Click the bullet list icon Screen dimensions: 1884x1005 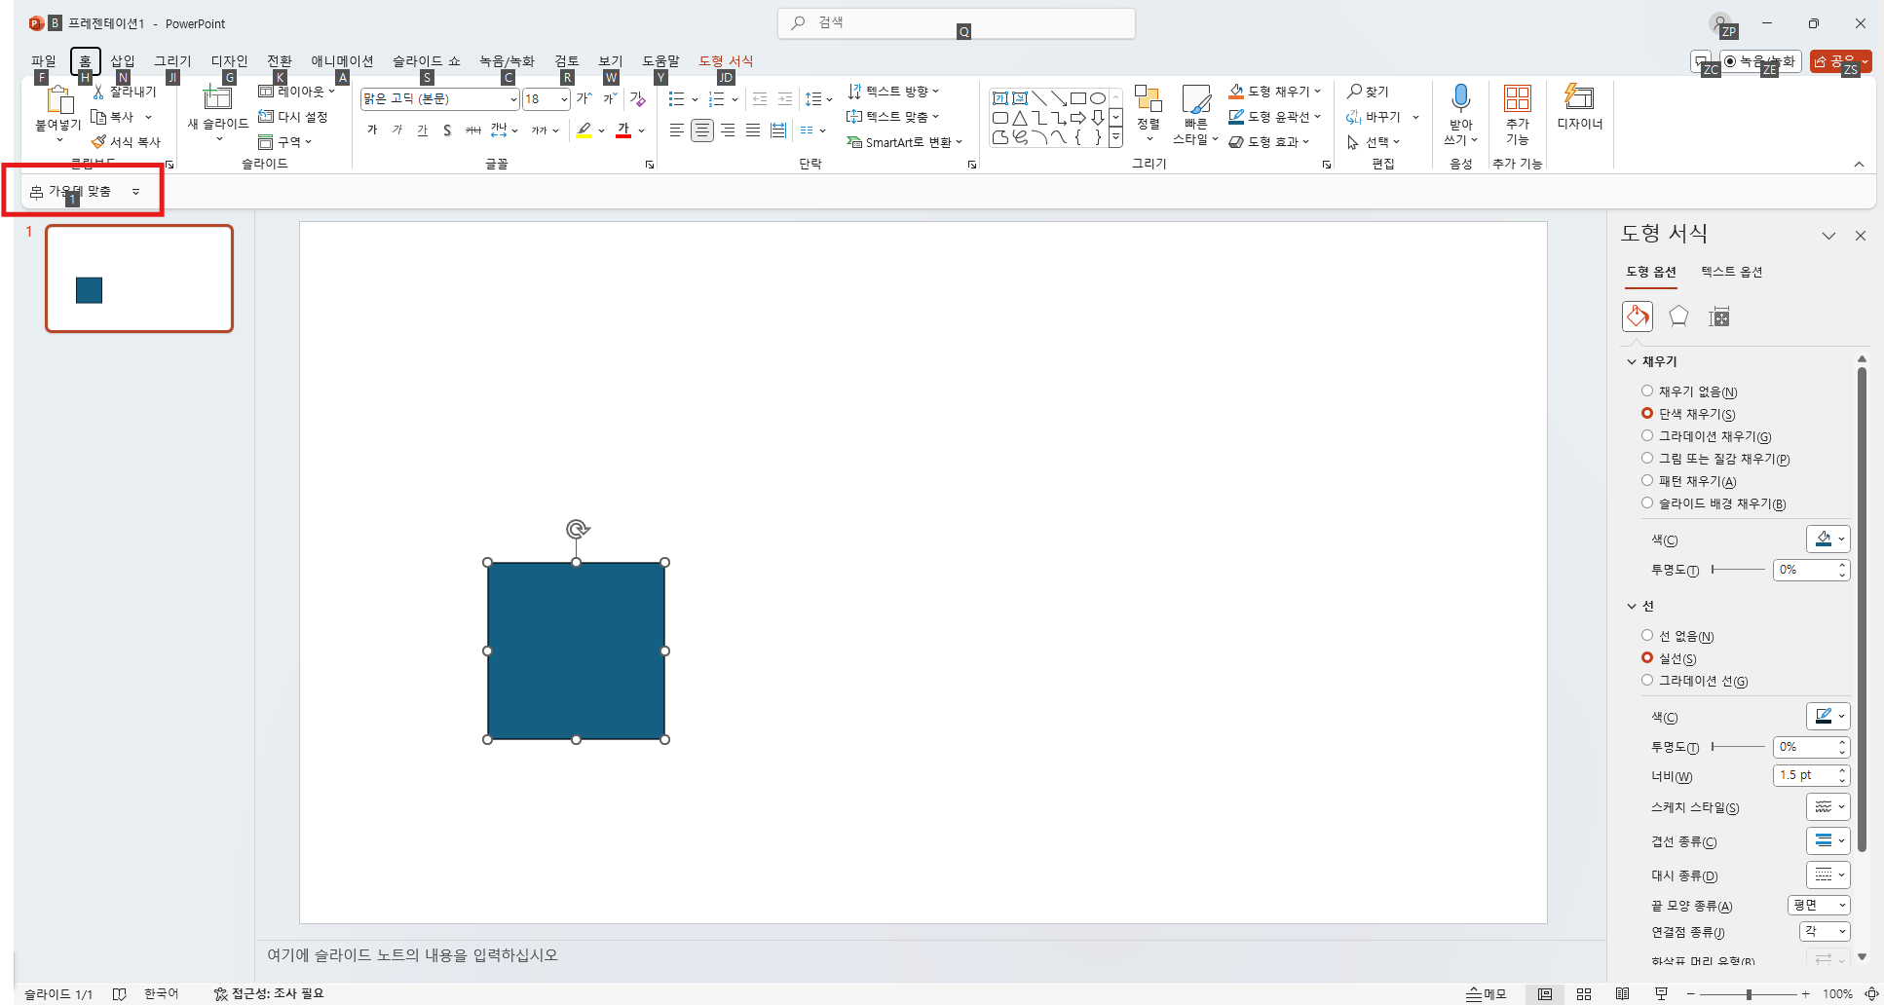677,99
